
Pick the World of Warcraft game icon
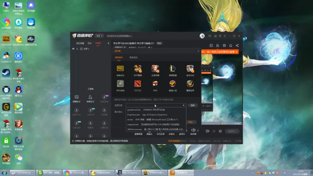coord(190,84)
